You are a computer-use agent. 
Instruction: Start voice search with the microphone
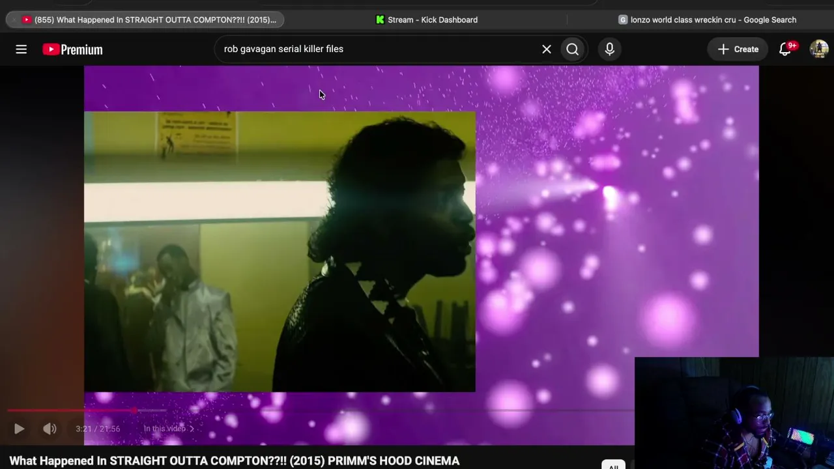610,50
